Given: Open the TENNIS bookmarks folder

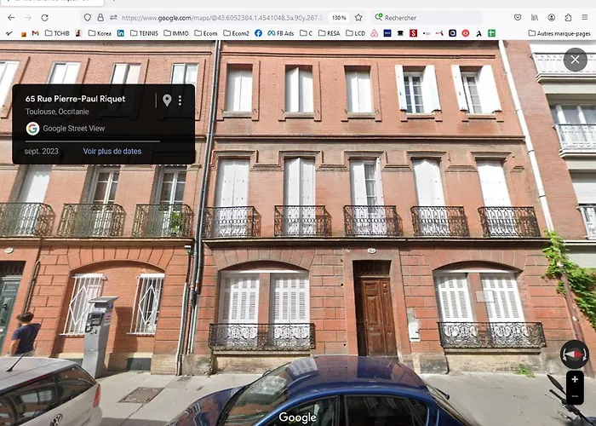Looking at the screenshot, I should pos(144,33).
